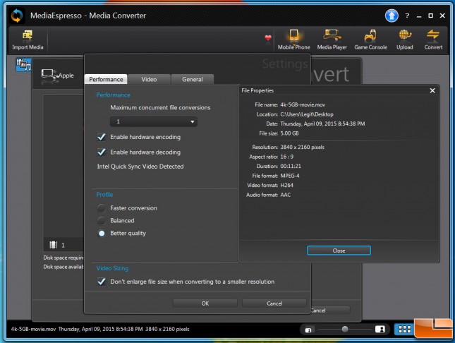Click the status bar file name text

tap(33, 329)
